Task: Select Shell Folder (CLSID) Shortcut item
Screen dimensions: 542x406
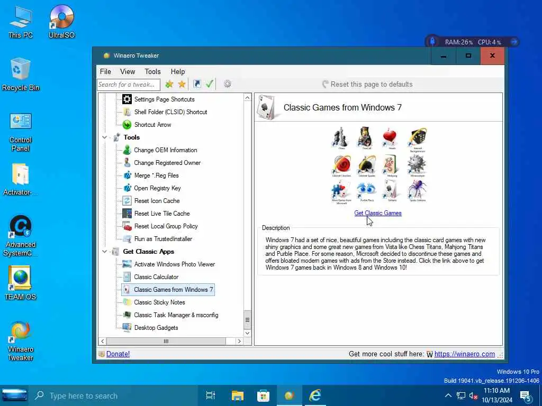Action: (x=171, y=112)
